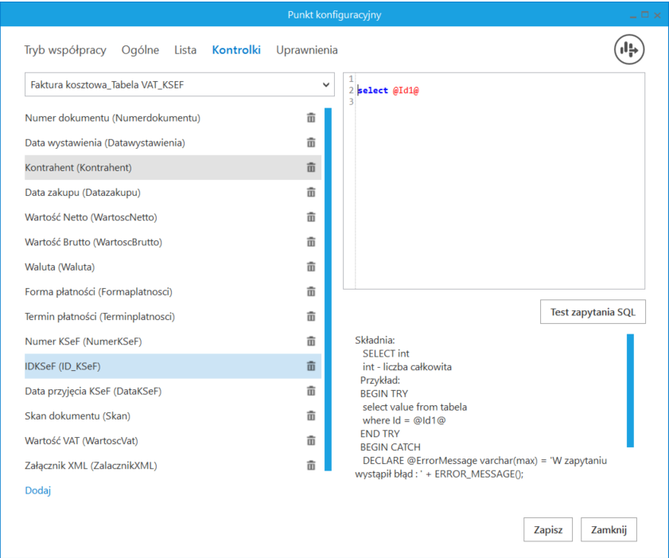Click the round import/export icon top right
669x558 pixels.
pyautogui.click(x=628, y=49)
